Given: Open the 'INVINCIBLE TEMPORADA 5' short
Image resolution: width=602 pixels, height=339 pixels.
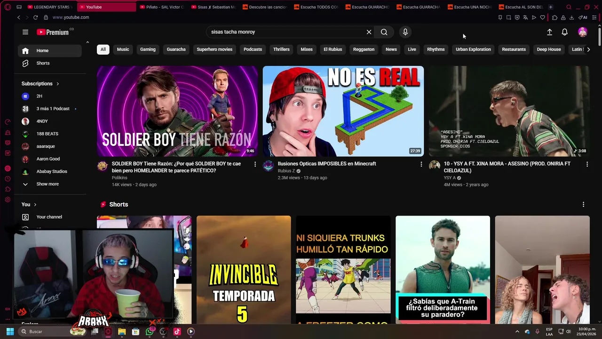Looking at the screenshot, I should click(244, 270).
